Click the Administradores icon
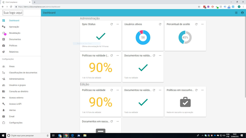The image size is (246, 138). pyautogui.click(x=4, y=79)
